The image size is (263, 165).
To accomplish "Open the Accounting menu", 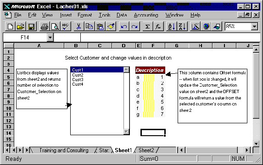I will [x=146, y=15].
